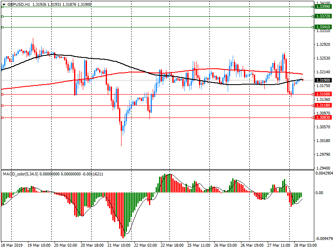The width and height of the screenshot is (333, 250).
Task: Open the chart menu arrow beside GBPUSD,H1
Action: 4,4
